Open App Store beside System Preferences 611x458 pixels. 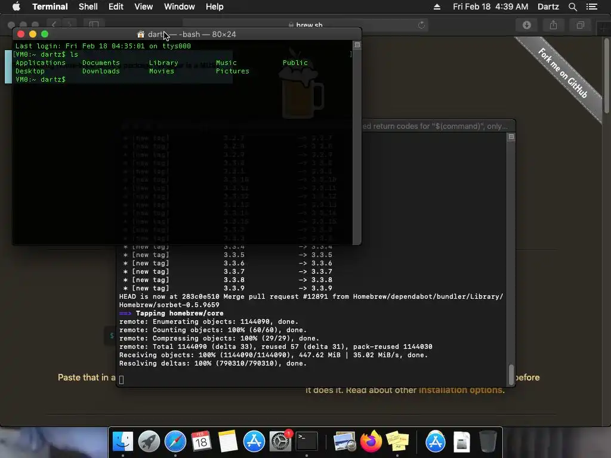254,441
